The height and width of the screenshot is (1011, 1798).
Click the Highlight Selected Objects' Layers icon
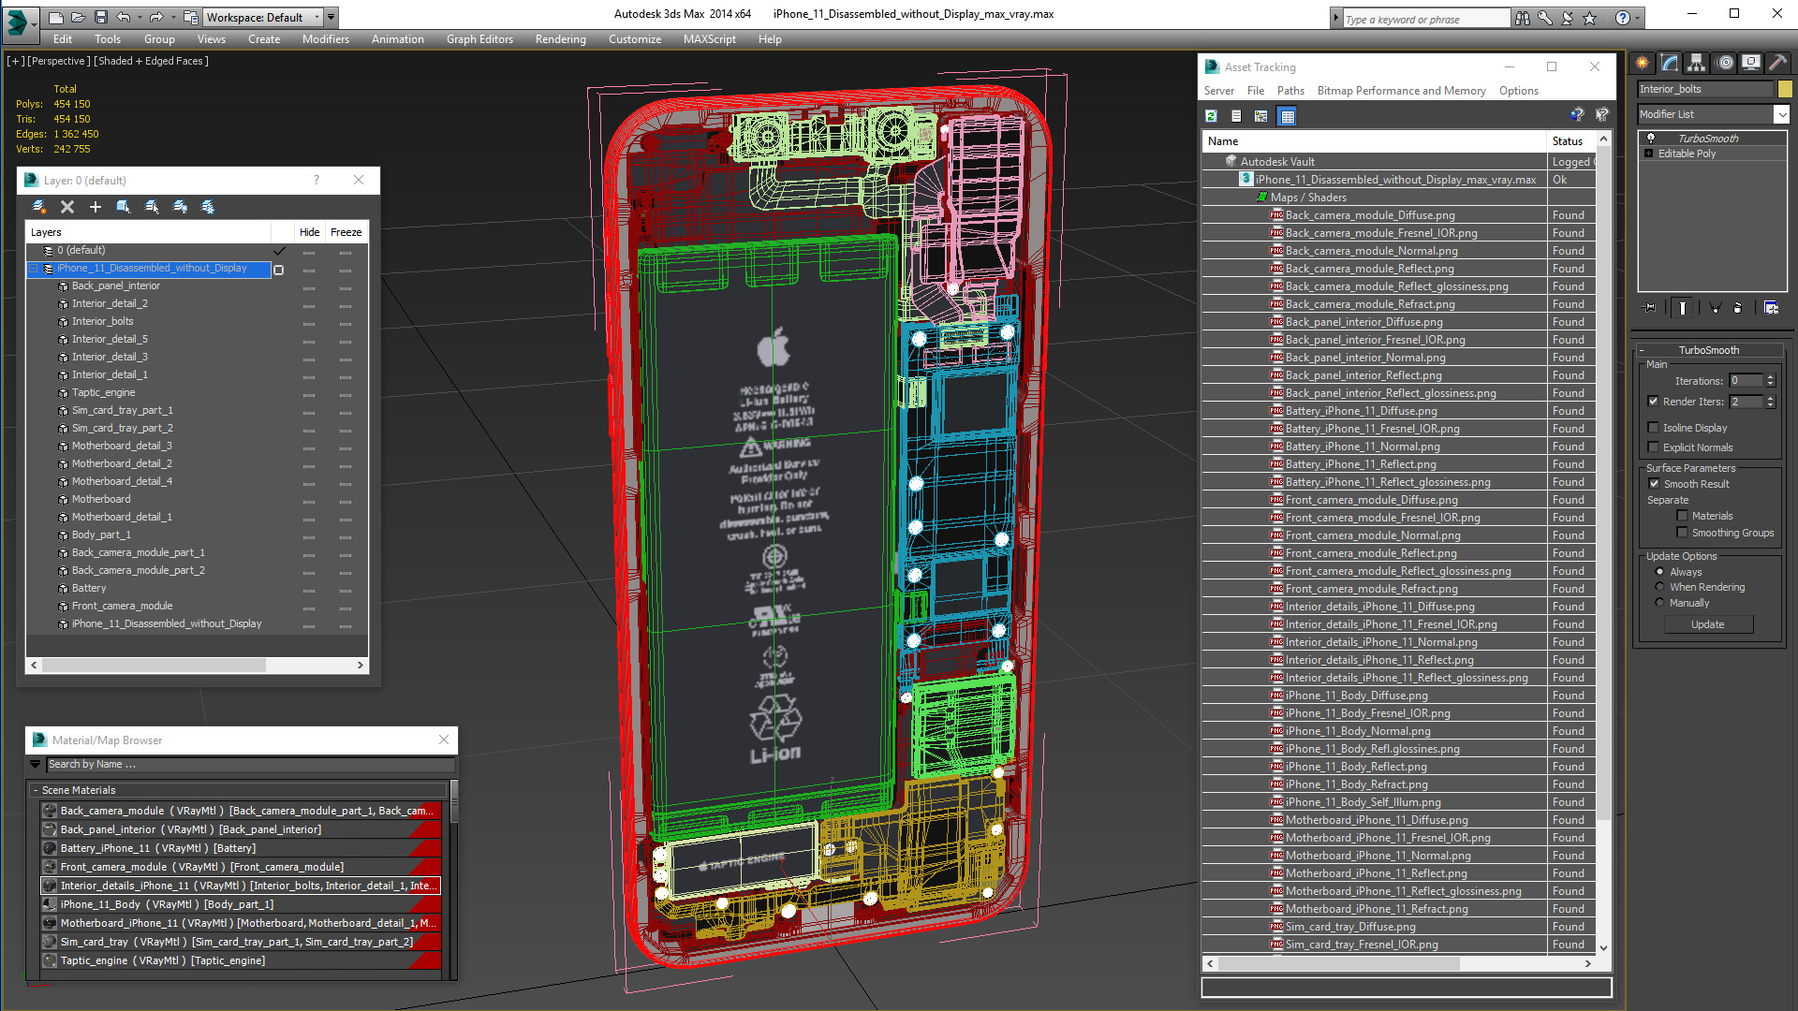pos(152,207)
